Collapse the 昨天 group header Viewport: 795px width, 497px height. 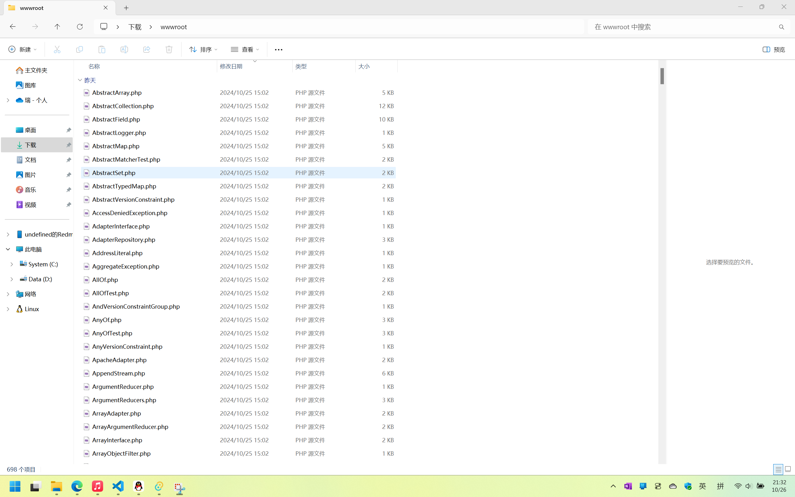(80, 80)
